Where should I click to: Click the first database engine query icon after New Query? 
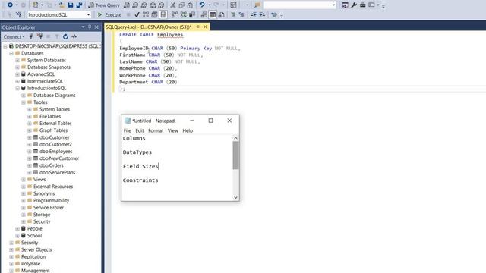coord(127,5)
